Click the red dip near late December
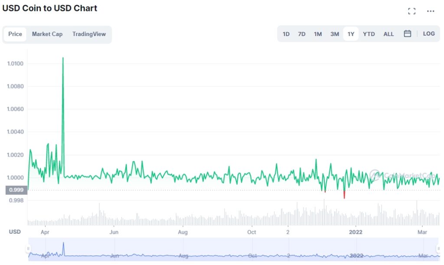444x265 pixels. point(344,195)
